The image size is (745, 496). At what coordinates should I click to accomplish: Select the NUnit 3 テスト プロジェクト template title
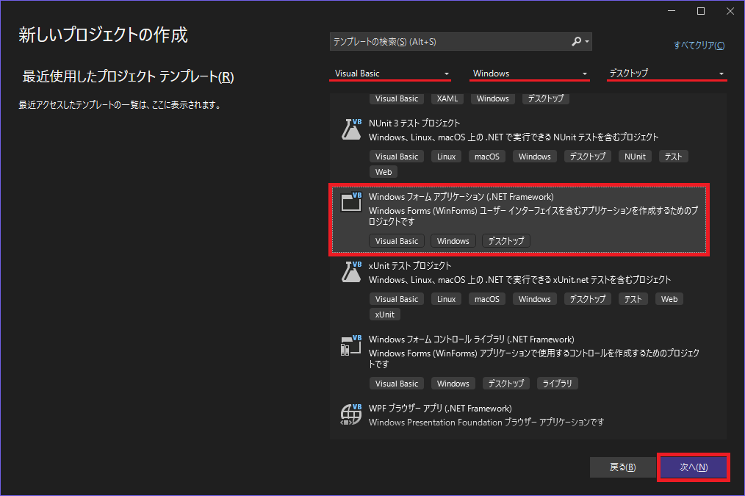pos(414,123)
